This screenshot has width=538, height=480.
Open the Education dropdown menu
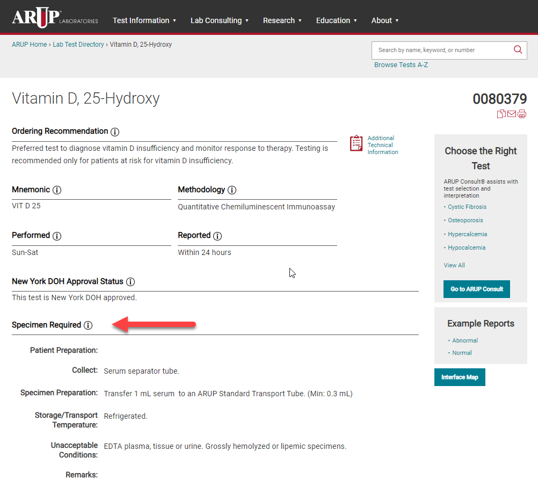point(336,20)
